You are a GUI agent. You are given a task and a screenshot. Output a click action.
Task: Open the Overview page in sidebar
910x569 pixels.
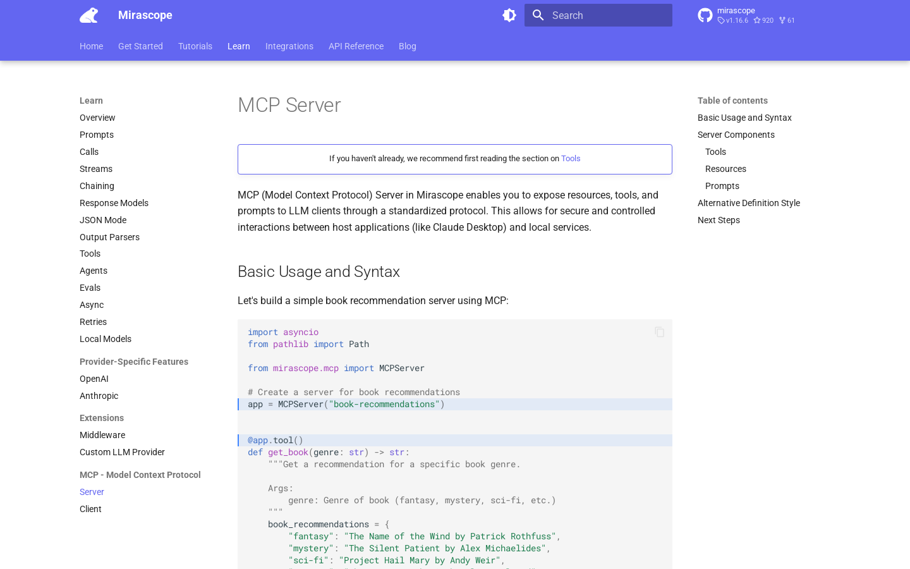pyautogui.click(x=97, y=118)
